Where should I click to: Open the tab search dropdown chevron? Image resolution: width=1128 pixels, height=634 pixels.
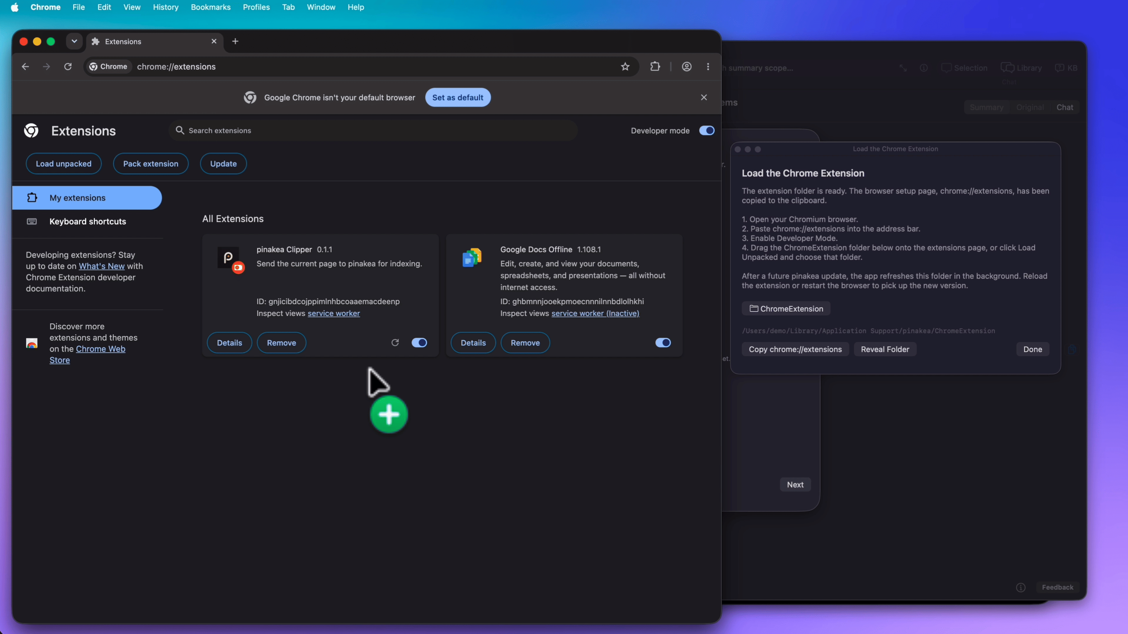point(74,41)
